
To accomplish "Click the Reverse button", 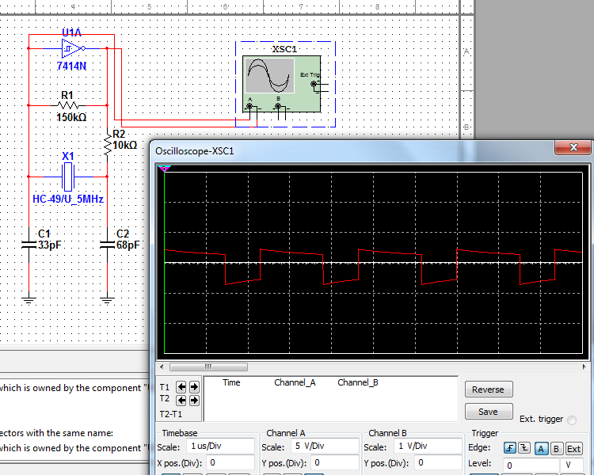I will [488, 389].
